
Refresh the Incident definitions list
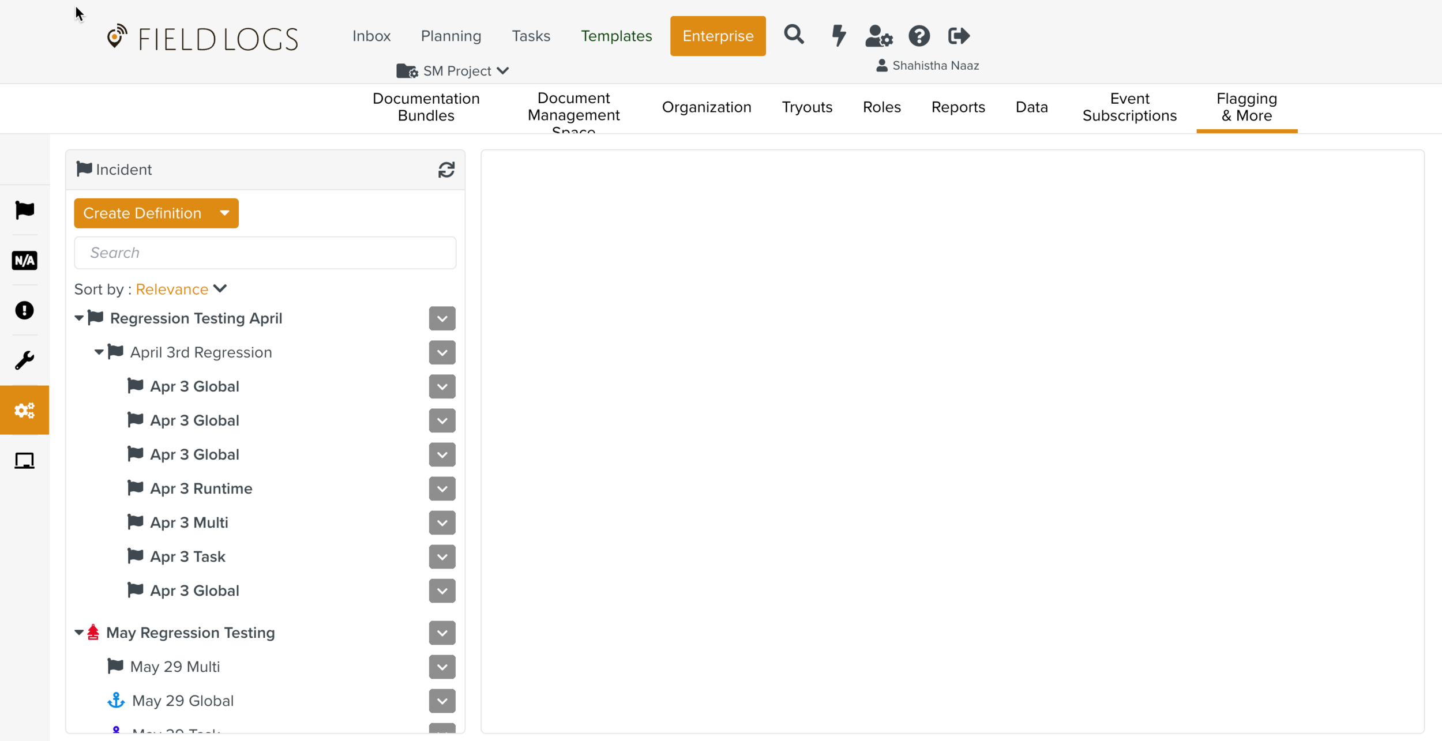coord(446,170)
